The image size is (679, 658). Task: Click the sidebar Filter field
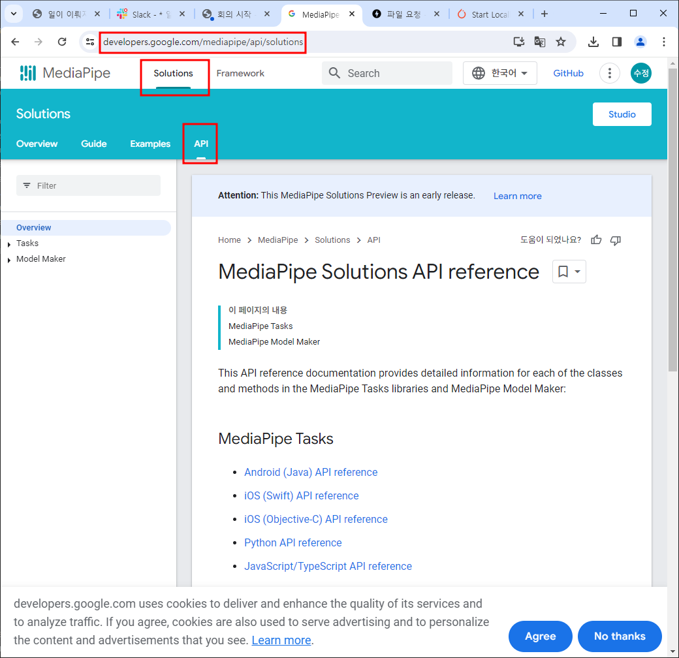(88, 185)
